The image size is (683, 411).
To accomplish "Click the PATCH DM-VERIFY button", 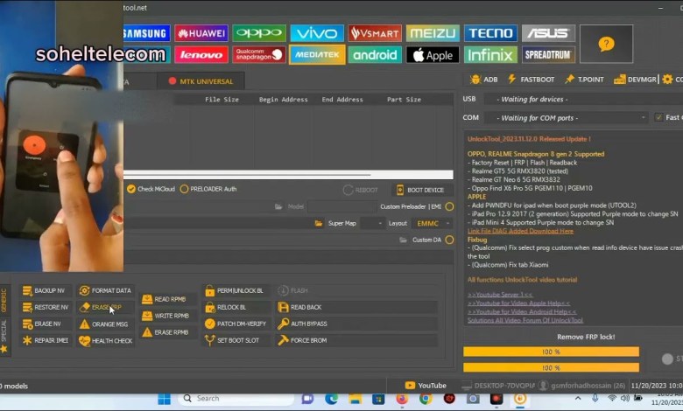I will pos(236,324).
